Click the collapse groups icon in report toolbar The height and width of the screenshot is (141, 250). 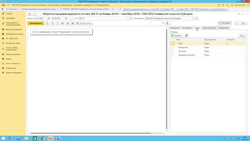[x=57, y=23]
